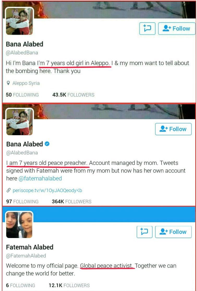View Fatemah's 12.1K followers list
Image resolution: width=197 pixels, height=291 pixels.
pyautogui.click(x=69, y=285)
